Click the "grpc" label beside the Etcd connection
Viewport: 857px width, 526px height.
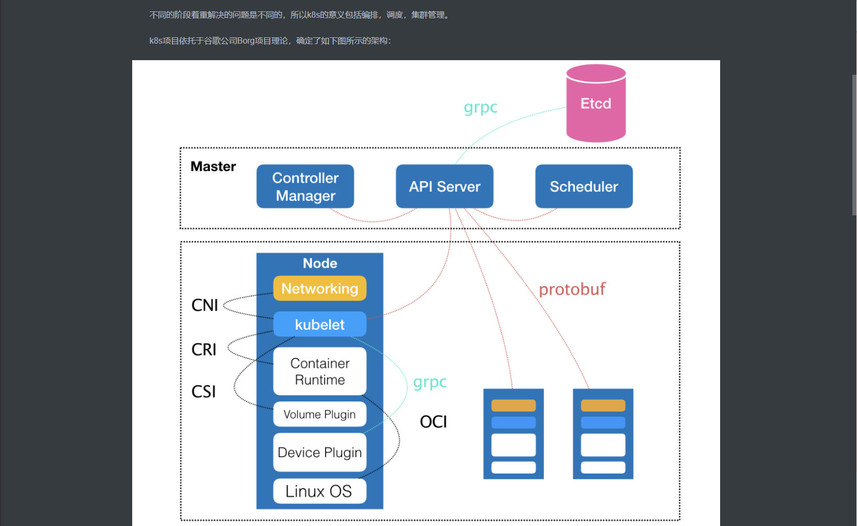[481, 107]
